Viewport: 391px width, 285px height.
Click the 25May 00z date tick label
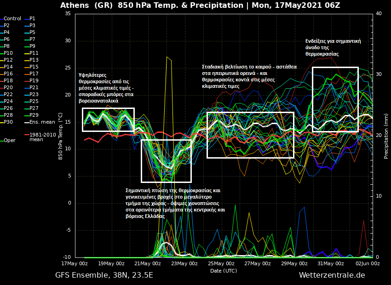point(221,264)
